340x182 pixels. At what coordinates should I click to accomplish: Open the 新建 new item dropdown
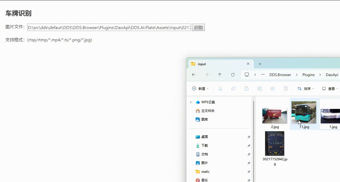[201, 89]
